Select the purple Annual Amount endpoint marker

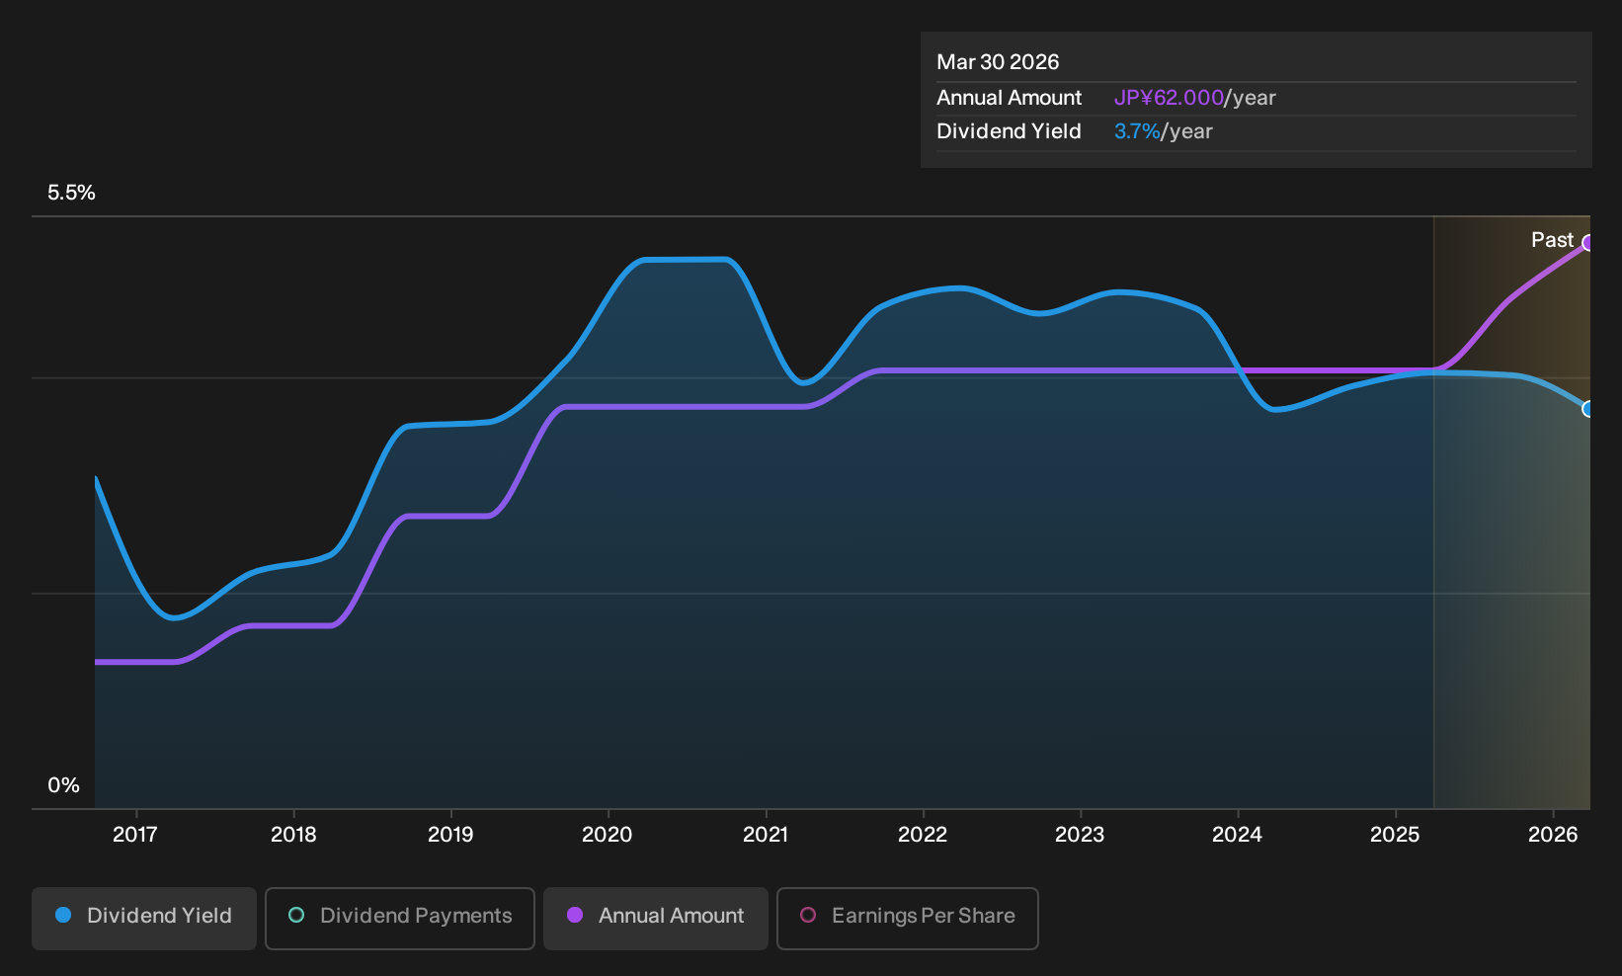click(x=1588, y=243)
